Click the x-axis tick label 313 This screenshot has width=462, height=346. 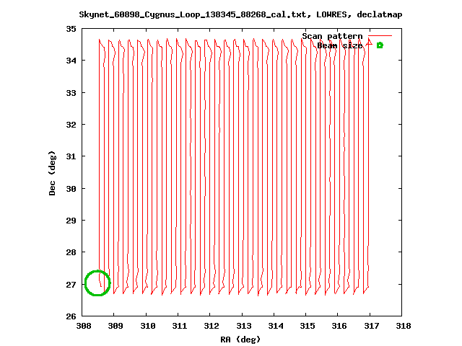click(x=243, y=326)
